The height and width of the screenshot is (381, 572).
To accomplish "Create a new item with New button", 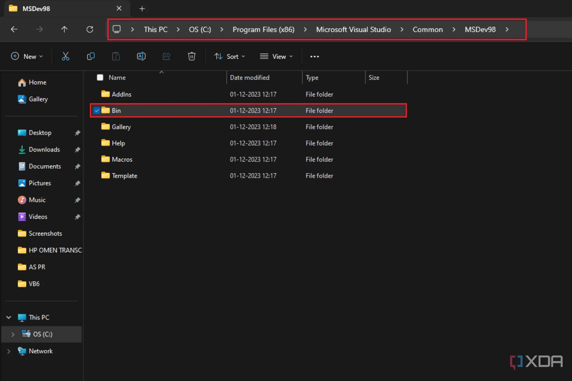I will 27,56.
